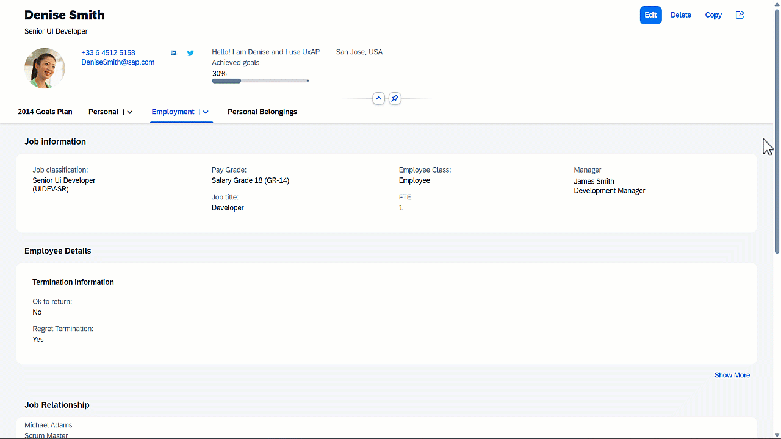
Task: Open the email link DeniseSmith@sap.com
Action: pyautogui.click(x=118, y=62)
